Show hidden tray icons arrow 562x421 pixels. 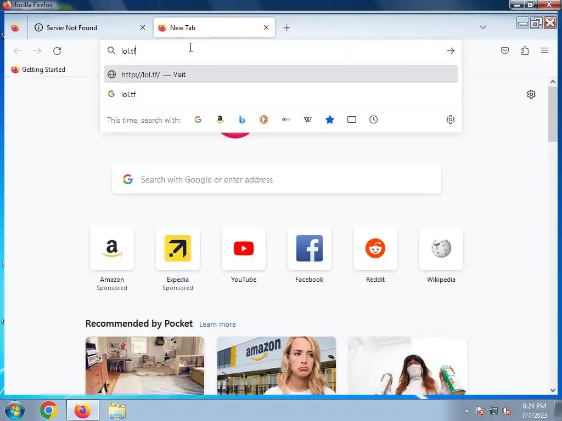tap(467, 411)
